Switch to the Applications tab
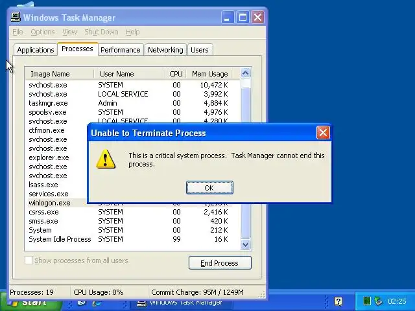The width and height of the screenshot is (415, 311). 36,50
